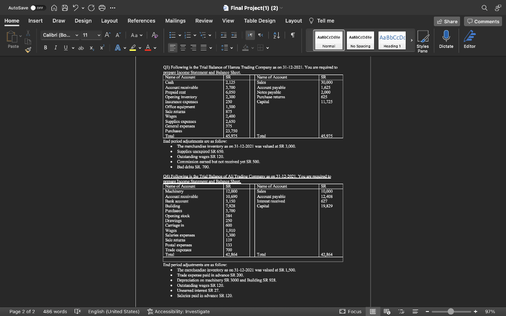Click the Multilevel list icon
506x316 pixels.
click(x=203, y=35)
